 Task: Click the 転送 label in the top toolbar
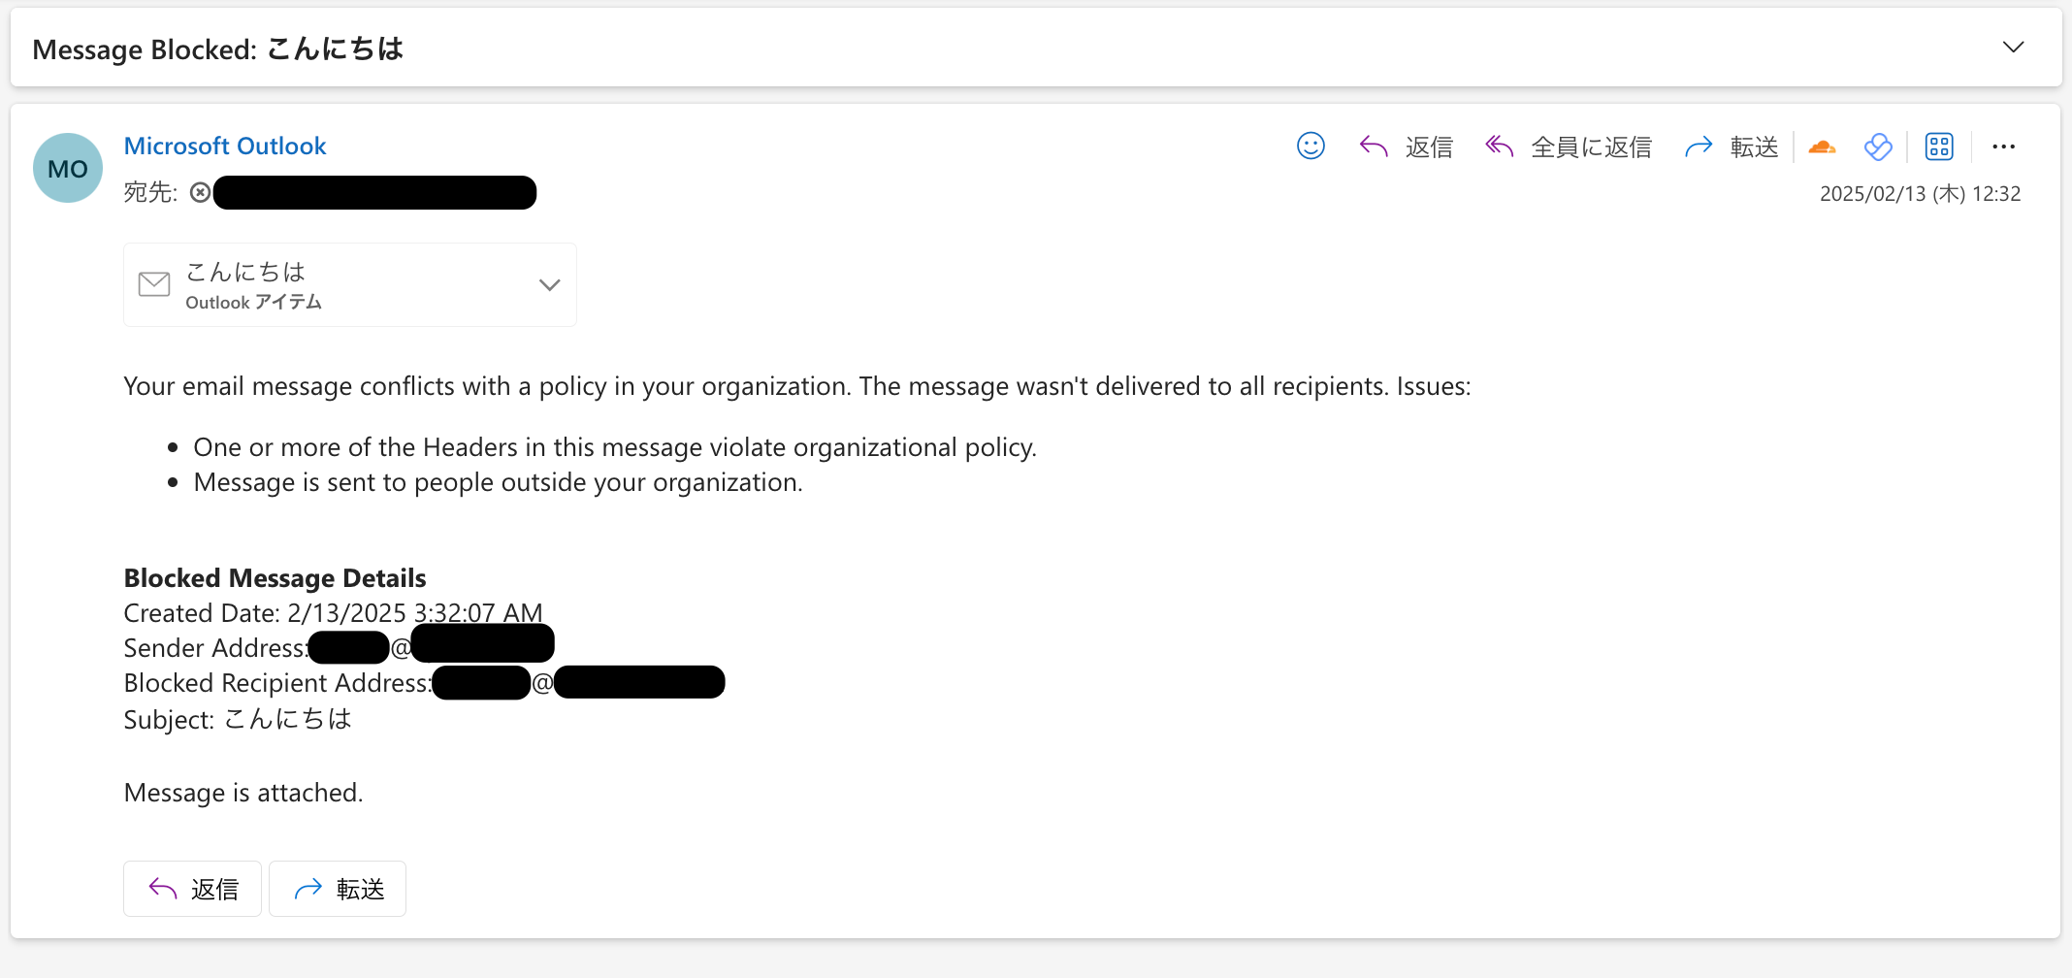click(1754, 147)
